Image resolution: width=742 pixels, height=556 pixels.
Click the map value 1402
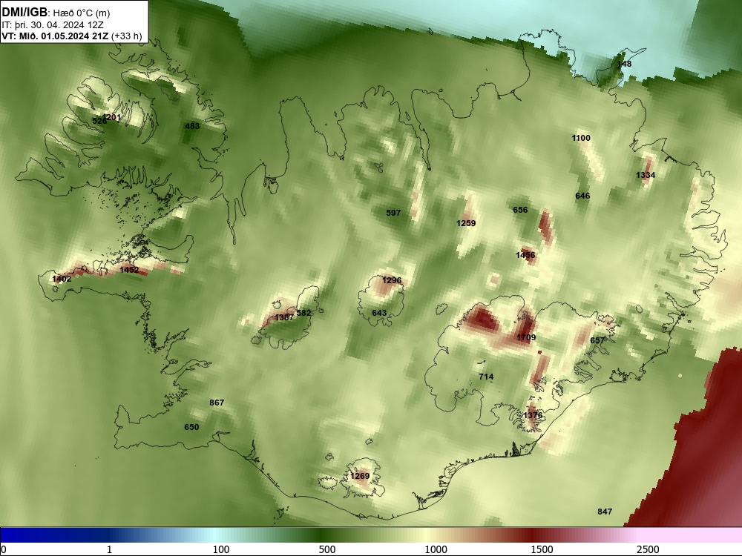(62, 279)
